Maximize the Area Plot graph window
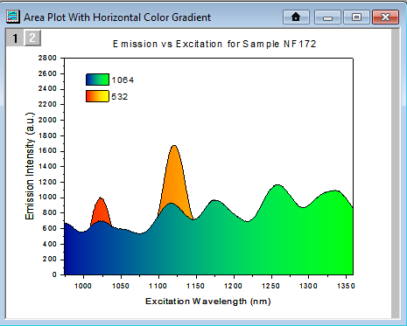 click(x=356, y=17)
